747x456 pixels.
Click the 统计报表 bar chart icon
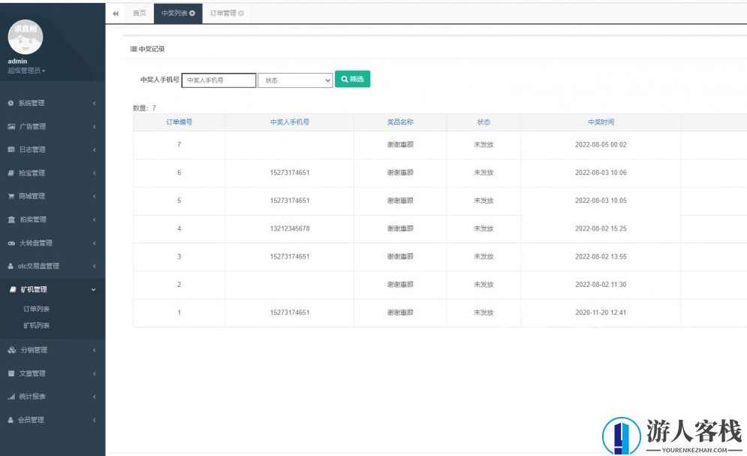(11, 397)
